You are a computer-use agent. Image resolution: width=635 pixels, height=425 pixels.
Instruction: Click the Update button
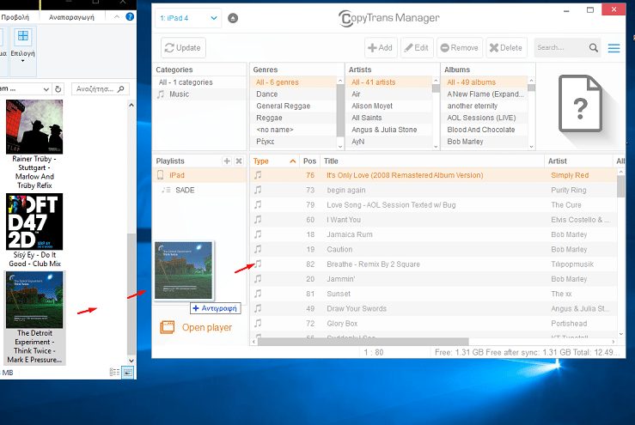(183, 48)
